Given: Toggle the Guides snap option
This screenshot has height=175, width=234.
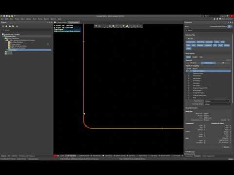Looking at the screenshot, I should [195, 57].
